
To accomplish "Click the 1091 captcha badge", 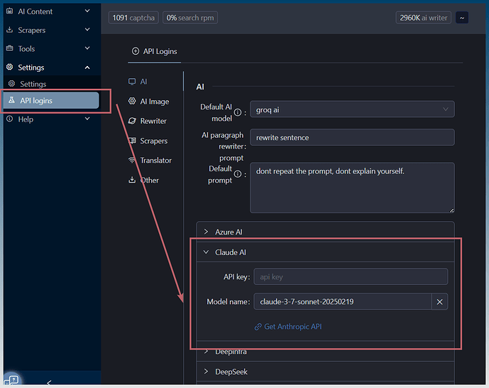I will (x=133, y=18).
